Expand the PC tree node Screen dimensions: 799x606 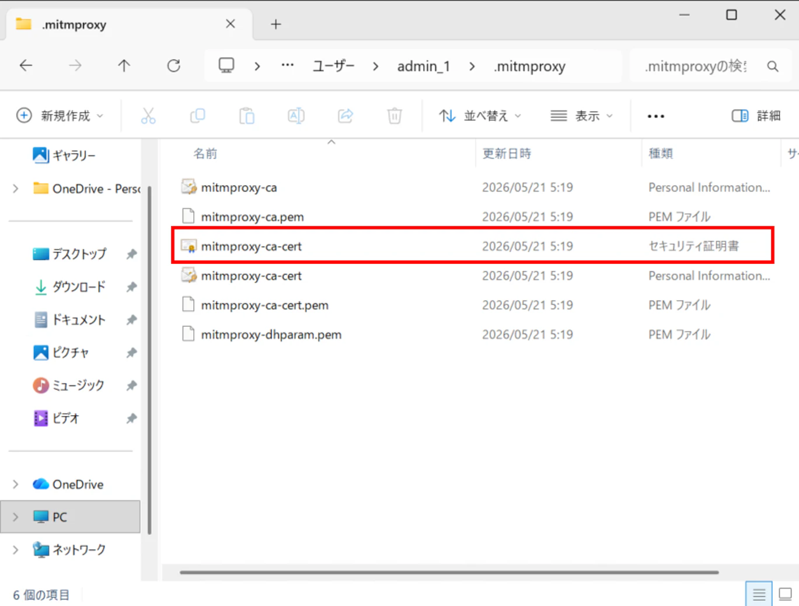(16, 517)
